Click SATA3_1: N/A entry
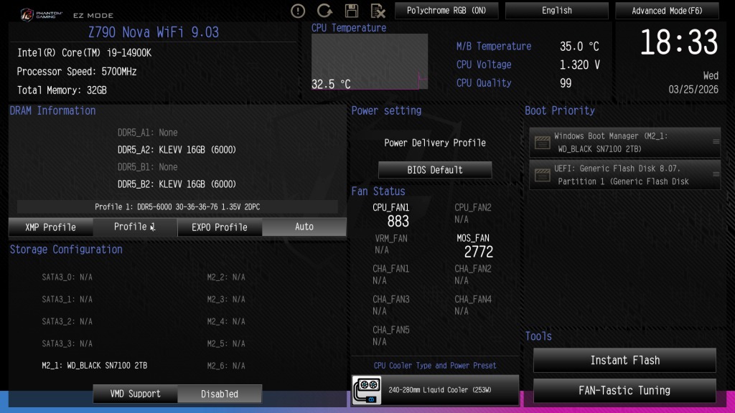Viewport: 735px width, 413px height. click(67, 299)
